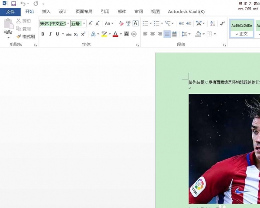
Task: Click the football player image in document
Action: [x=224, y=148]
